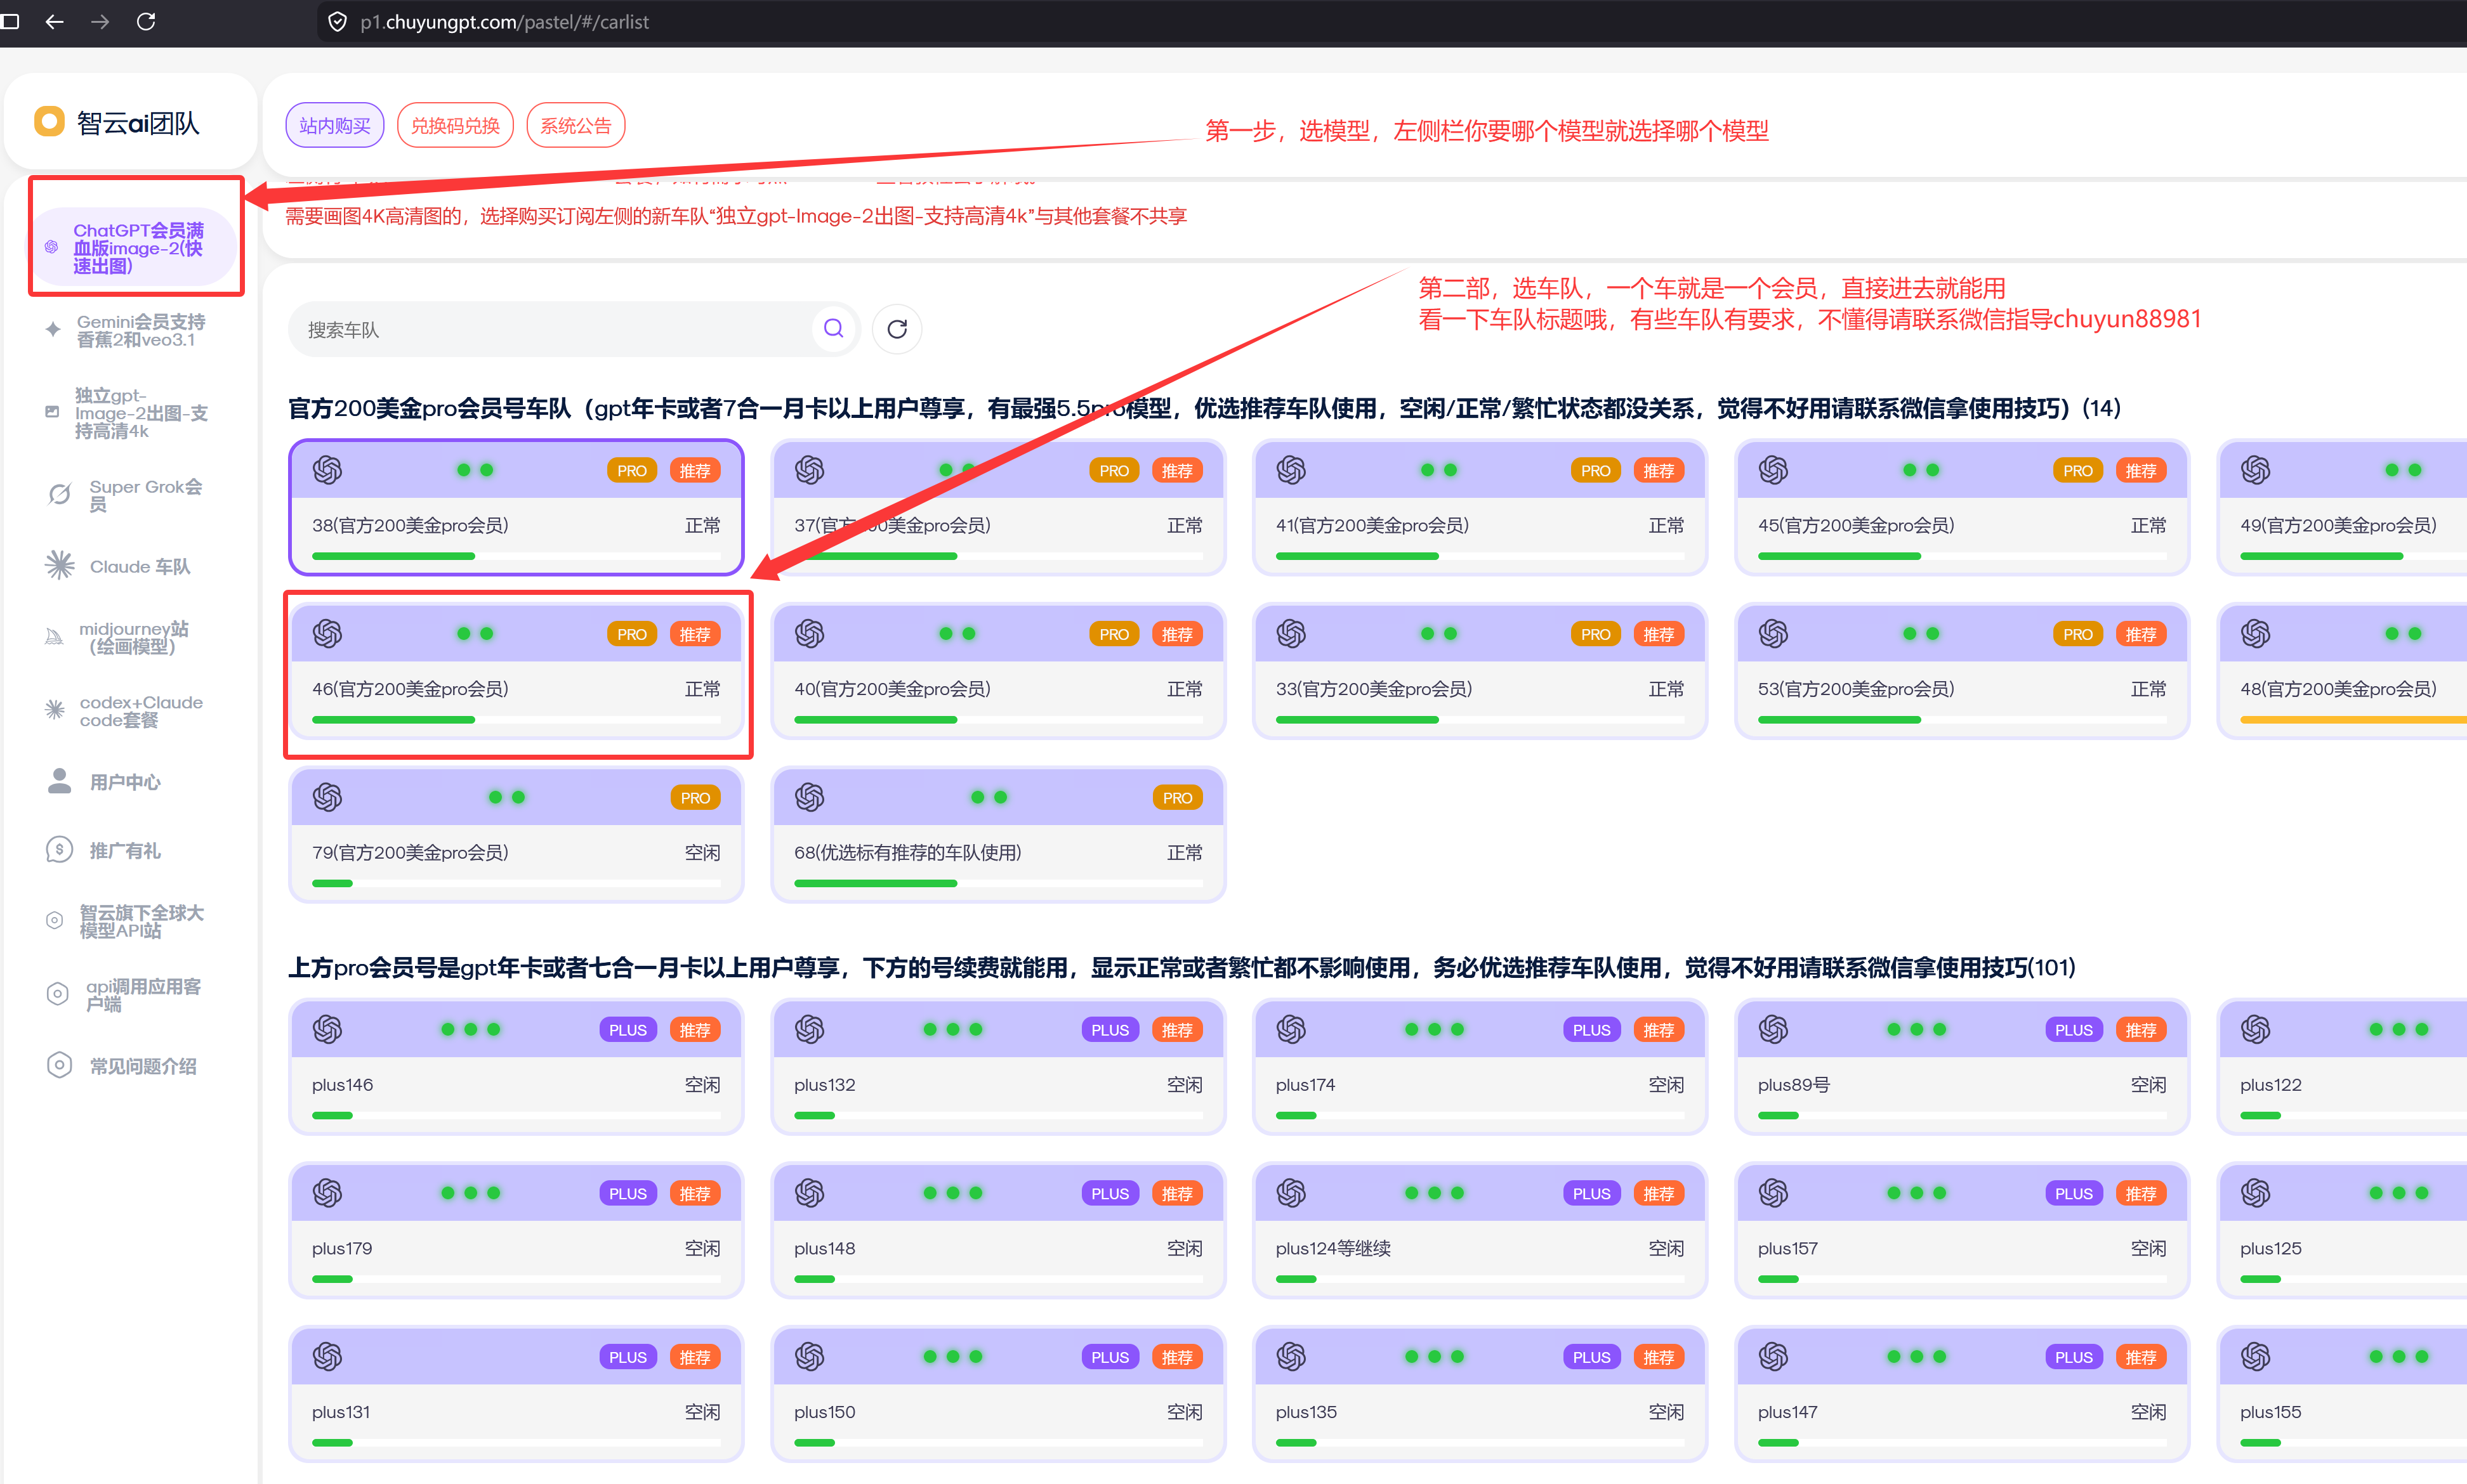Click the image icon beside 独立gpt-Image-2出图

click(x=52, y=411)
